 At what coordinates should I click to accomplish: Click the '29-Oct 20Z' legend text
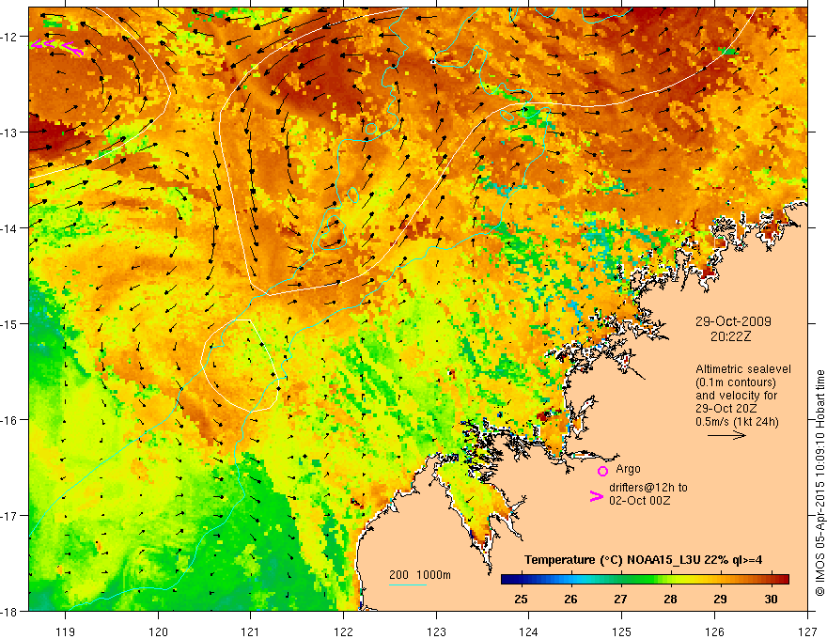pos(726,409)
